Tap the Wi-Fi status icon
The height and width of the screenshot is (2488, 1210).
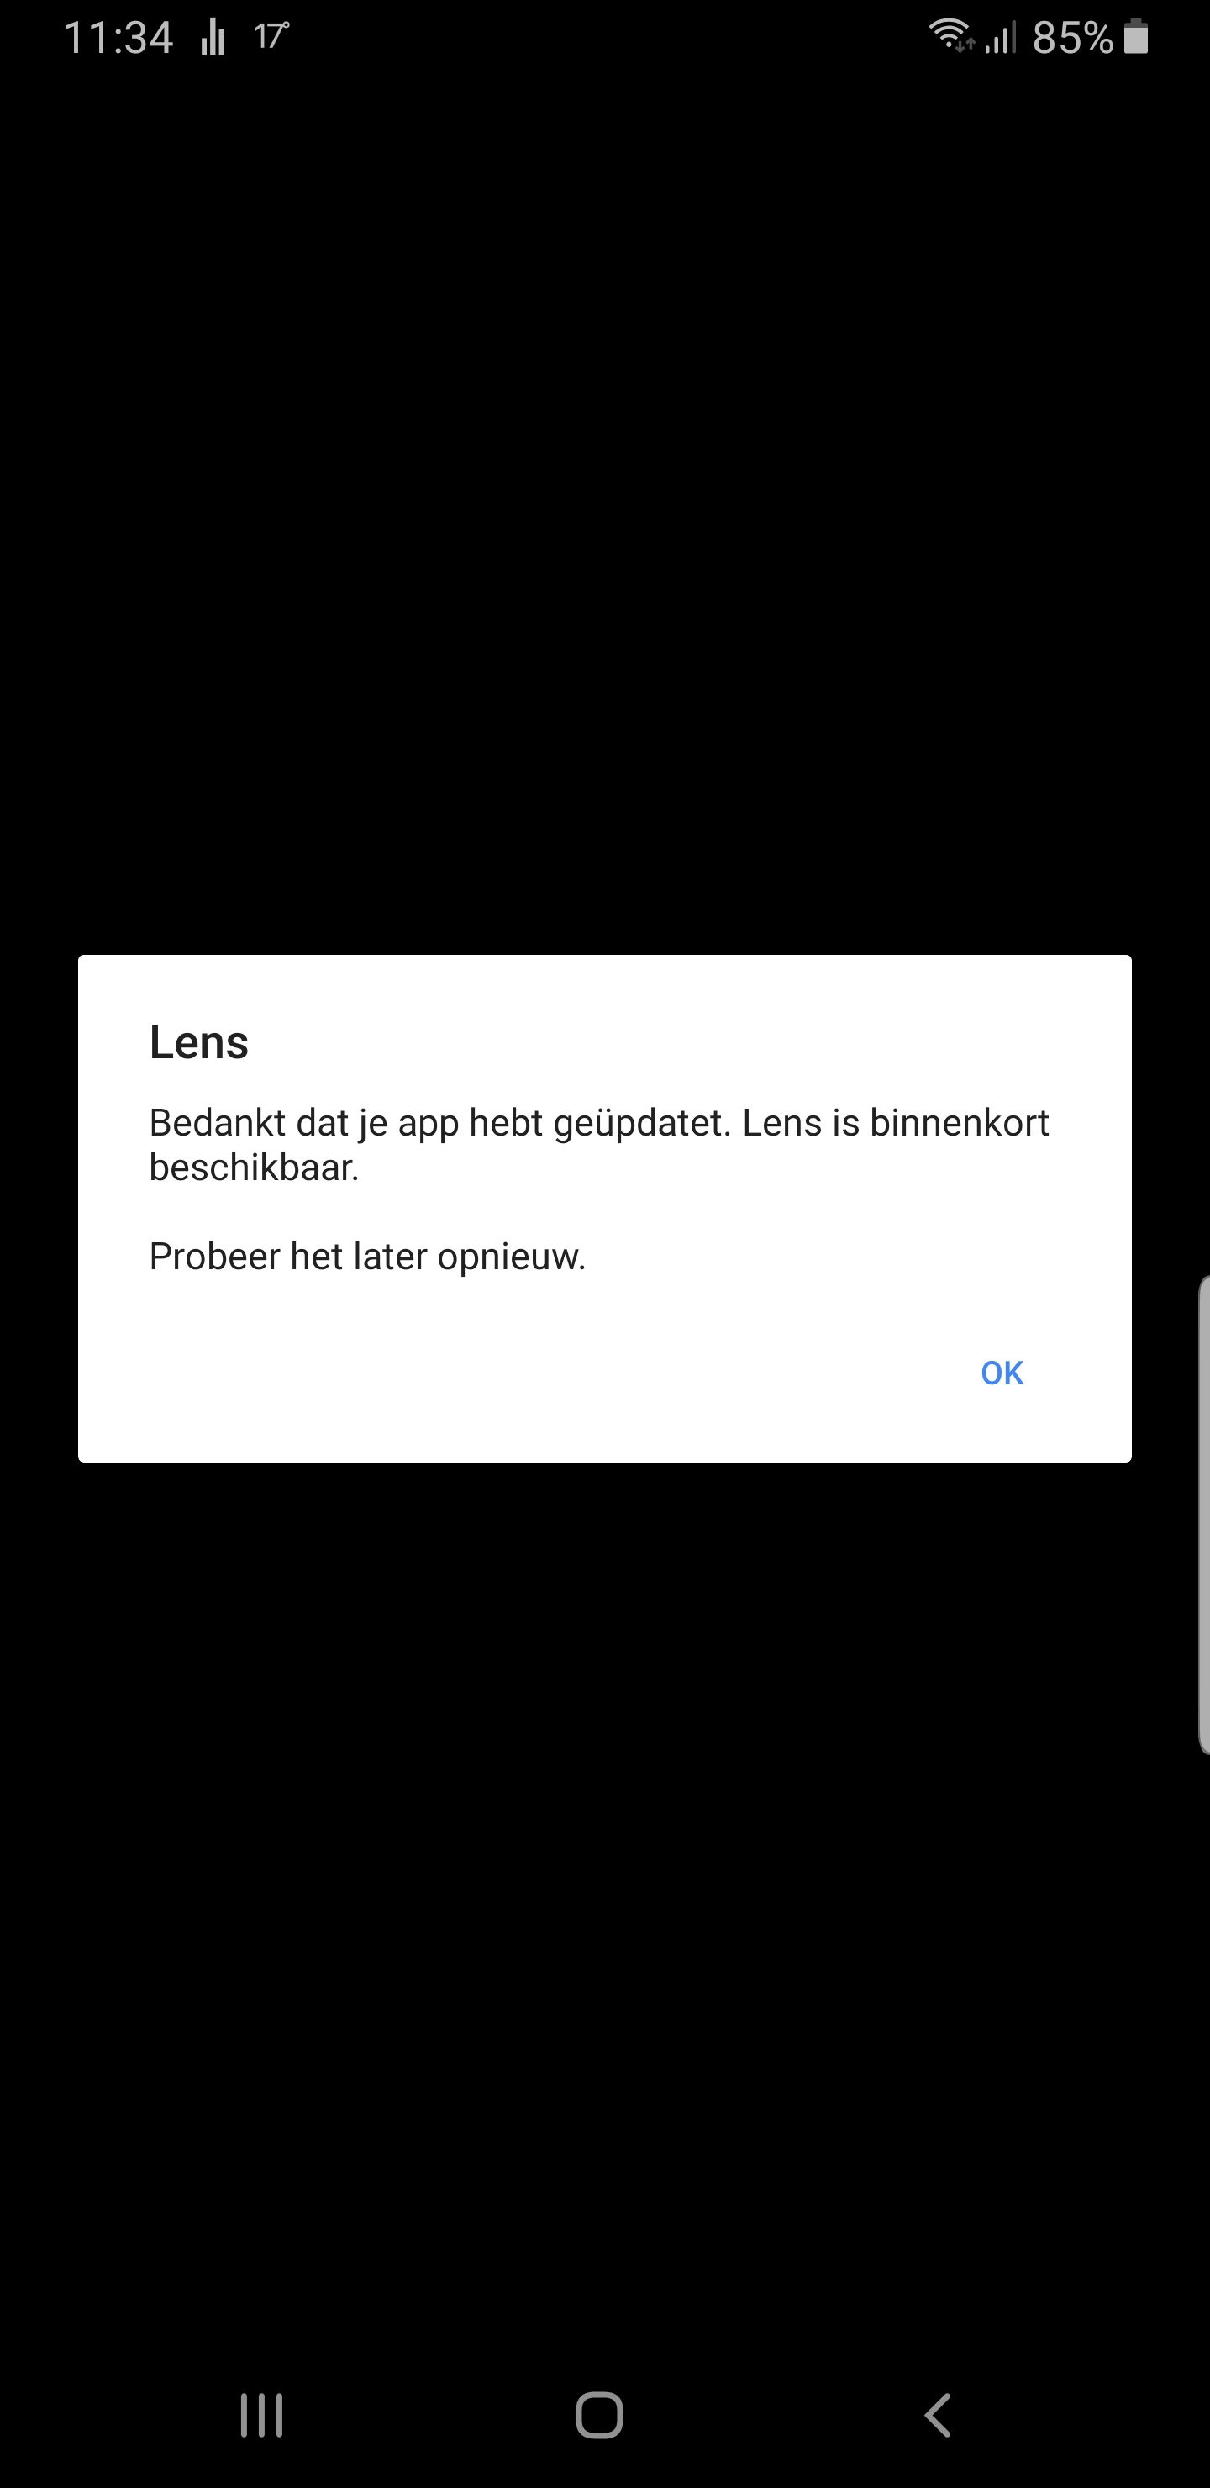[952, 36]
